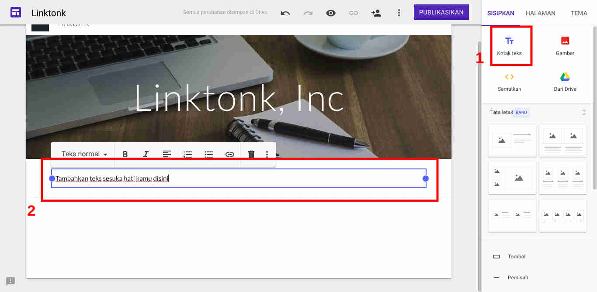Delete the text box with trash icon

tap(250, 154)
